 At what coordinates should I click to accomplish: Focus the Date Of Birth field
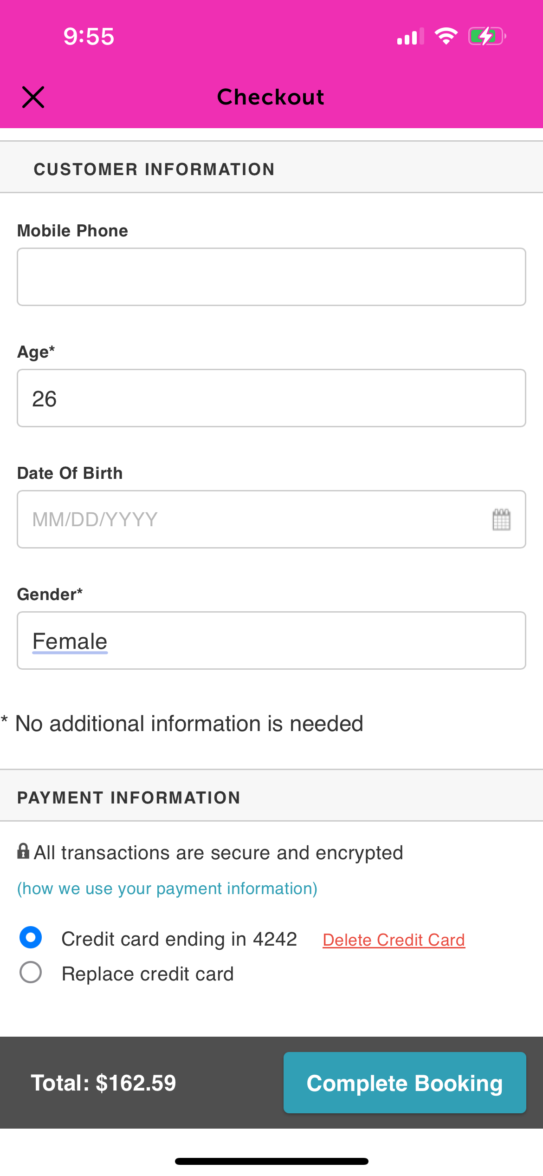(271, 519)
